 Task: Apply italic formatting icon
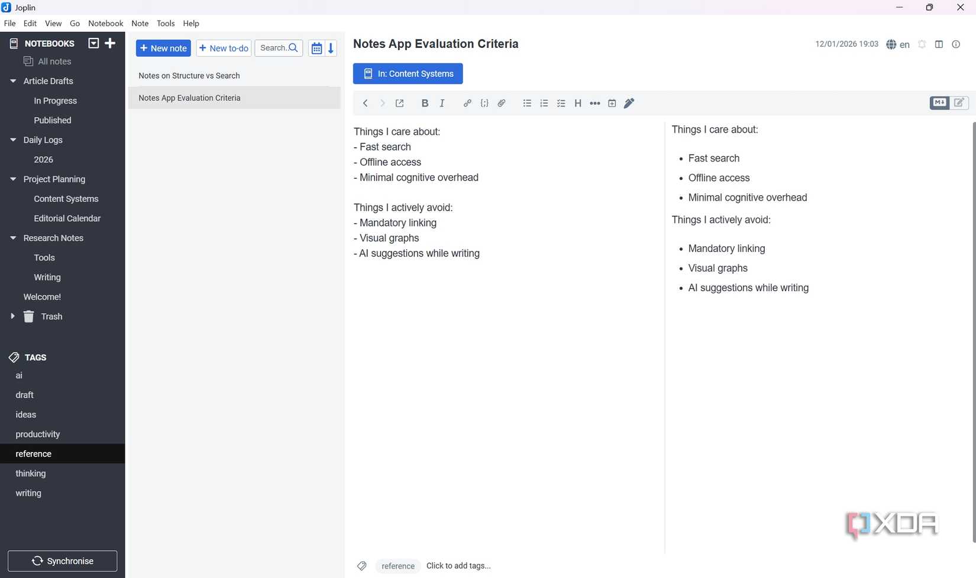[442, 104]
